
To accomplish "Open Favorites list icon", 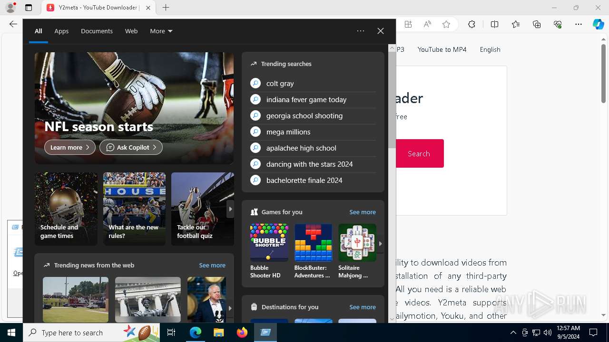I will [516, 24].
